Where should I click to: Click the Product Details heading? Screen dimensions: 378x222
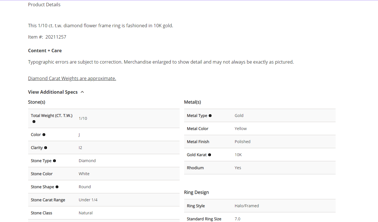(x=44, y=5)
